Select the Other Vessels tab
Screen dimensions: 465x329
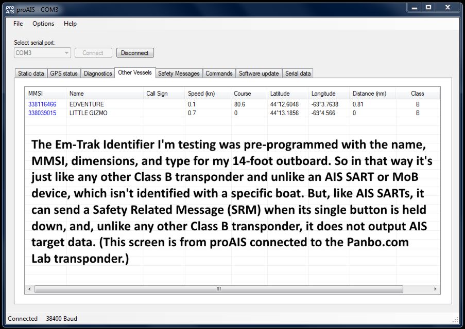point(135,72)
